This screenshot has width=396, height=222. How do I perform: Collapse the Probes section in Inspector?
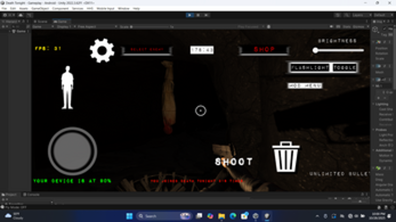pos(374,130)
